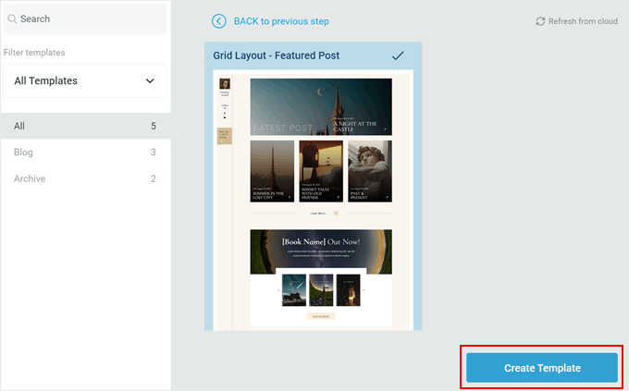Select the Grid Layout template preview thumbnail
This screenshot has width=629, height=391.
click(x=313, y=200)
